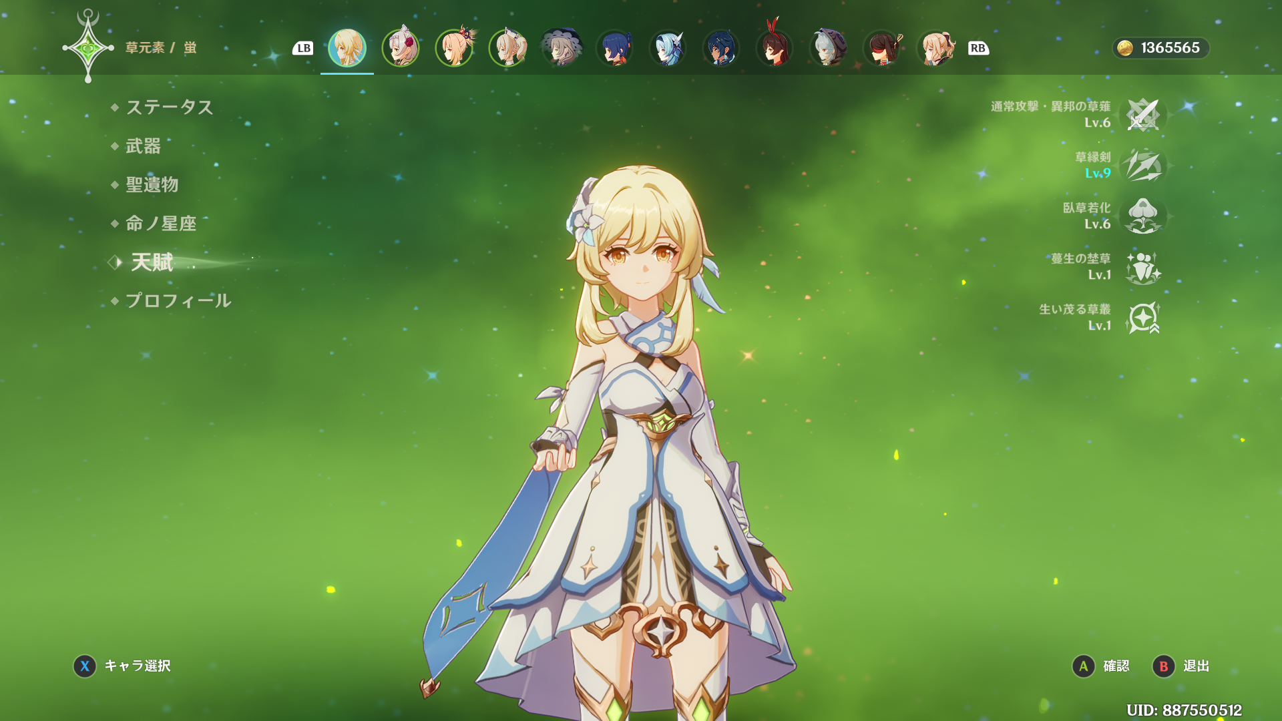
Task: Click the UID: 887550512 text
Action: tap(1184, 710)
